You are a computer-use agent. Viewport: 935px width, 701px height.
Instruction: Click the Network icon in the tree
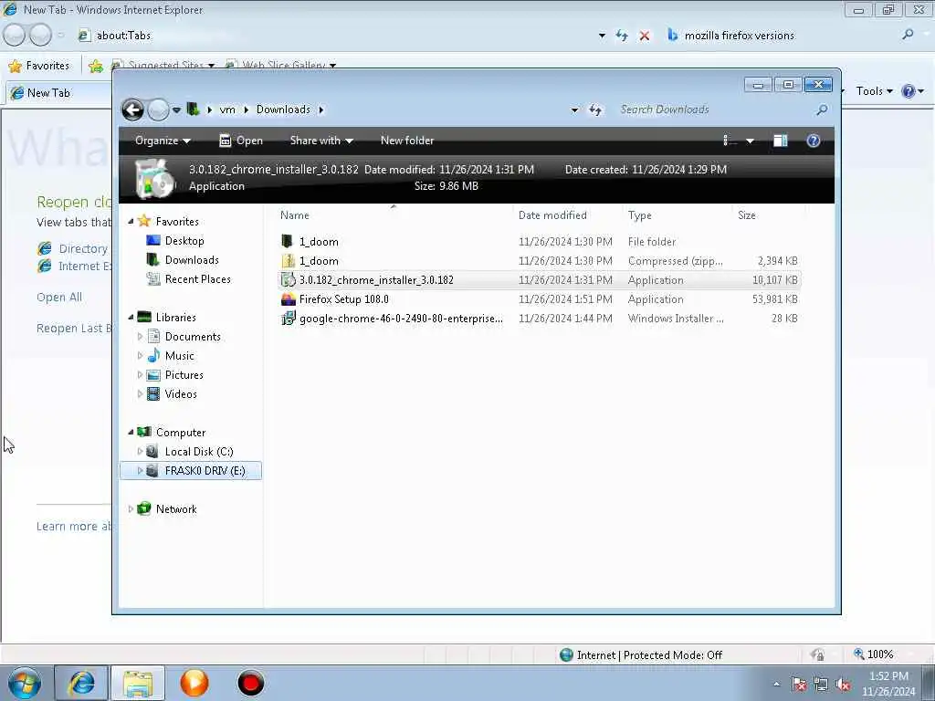(x=143, y=509)
